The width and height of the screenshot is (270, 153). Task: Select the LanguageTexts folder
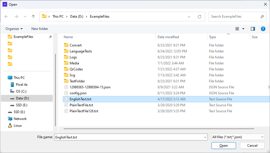coord(80,51)
